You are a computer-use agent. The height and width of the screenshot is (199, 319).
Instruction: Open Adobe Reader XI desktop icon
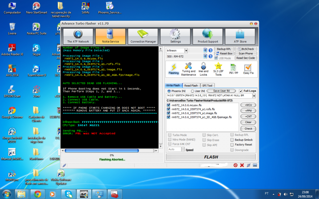click(12, 50)
